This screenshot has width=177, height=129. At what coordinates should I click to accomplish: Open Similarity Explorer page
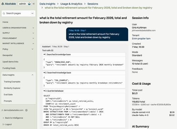(12, 88)
